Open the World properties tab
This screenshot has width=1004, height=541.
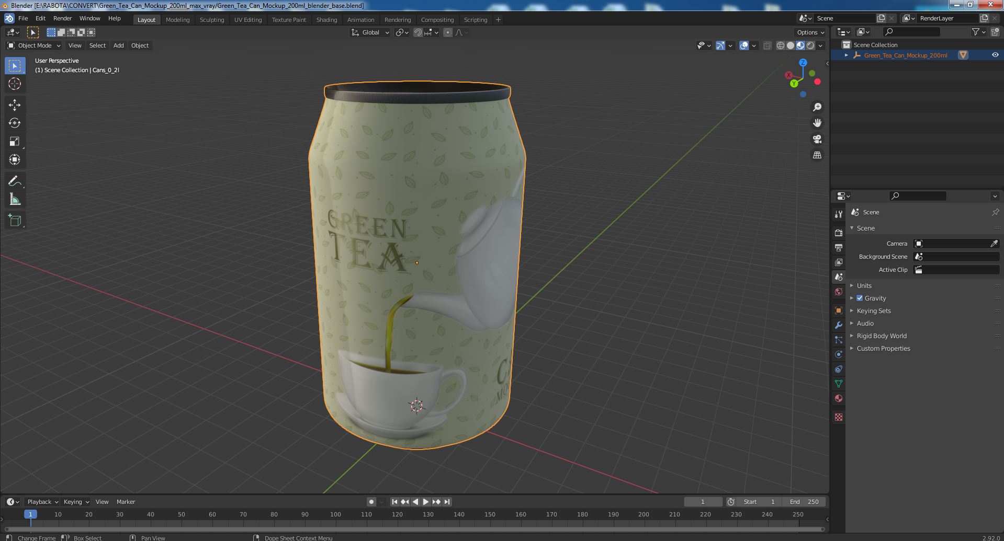pos(839,292)
